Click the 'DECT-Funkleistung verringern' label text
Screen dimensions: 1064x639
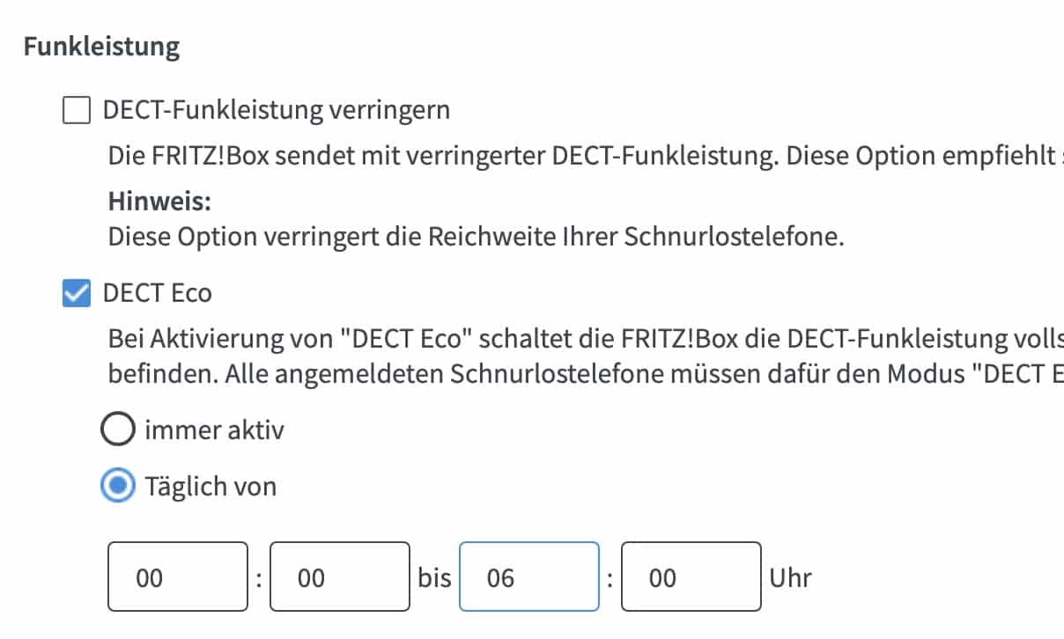[x=277, y=111]
